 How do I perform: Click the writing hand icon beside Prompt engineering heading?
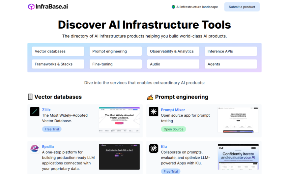click(x=150, y=97)
